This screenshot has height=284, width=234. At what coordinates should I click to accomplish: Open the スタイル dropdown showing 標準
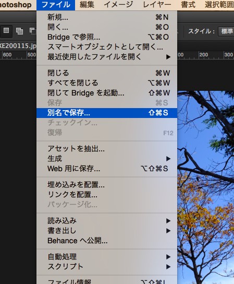click(x=226, y=31)
